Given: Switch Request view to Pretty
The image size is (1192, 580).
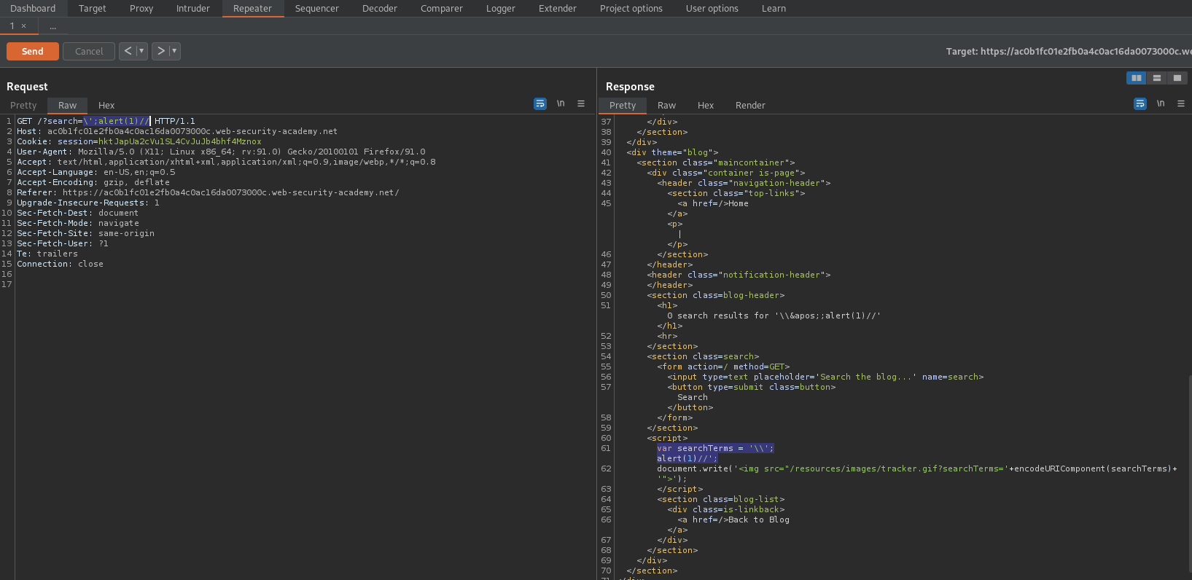Looking at the screenshot, I should click(23, 106).
